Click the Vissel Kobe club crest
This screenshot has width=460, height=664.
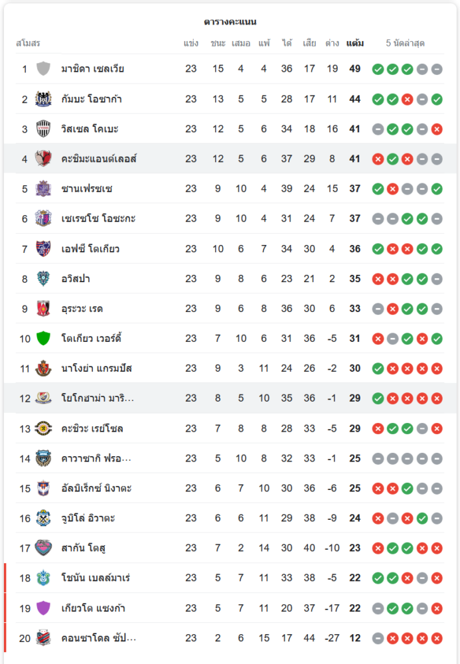pos(44,129)
